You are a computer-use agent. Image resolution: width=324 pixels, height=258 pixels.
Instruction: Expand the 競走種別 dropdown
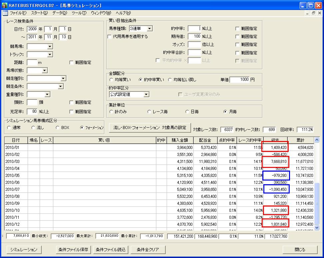(63, 78)
